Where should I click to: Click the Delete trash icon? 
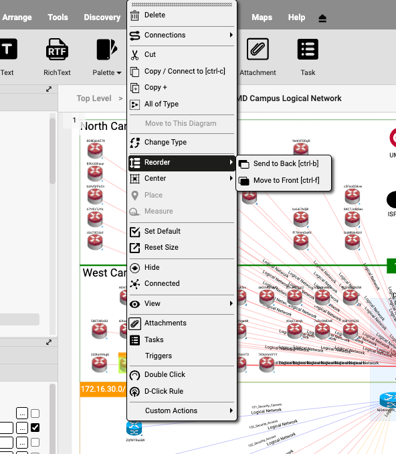[134, 15]
